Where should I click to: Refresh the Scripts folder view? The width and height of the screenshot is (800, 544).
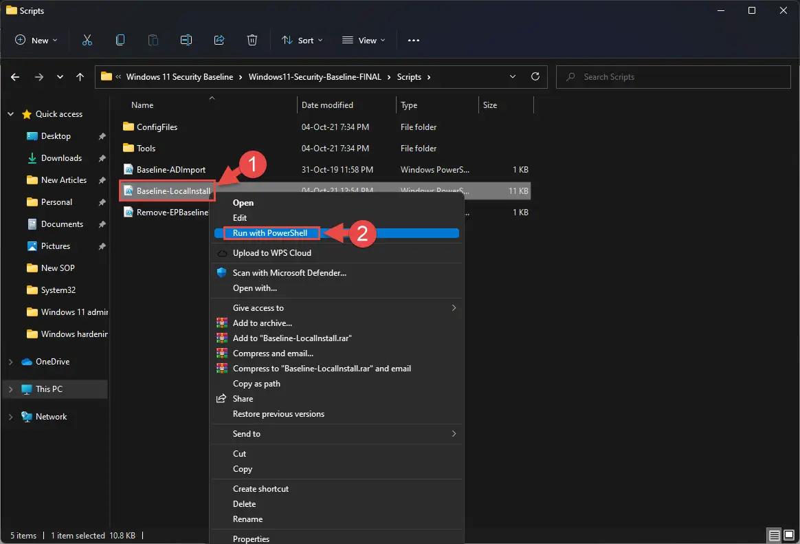coord(535,76)
